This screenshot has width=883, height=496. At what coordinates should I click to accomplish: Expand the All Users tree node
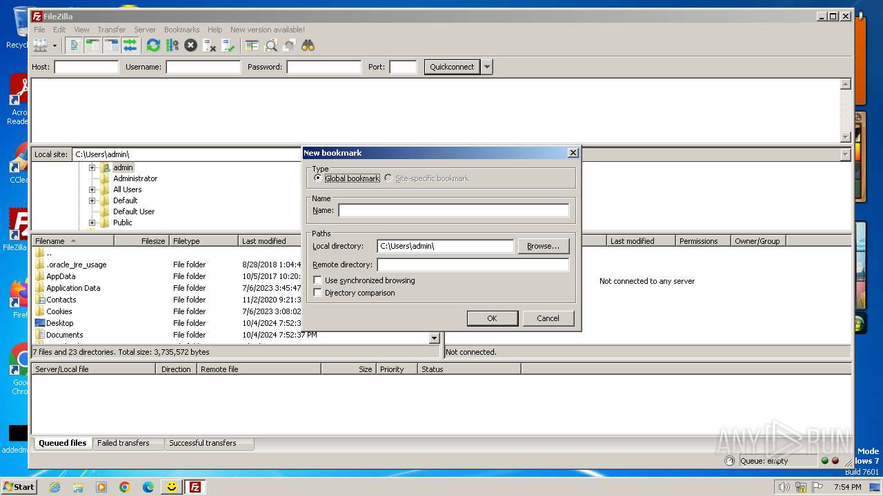(92, 189)
